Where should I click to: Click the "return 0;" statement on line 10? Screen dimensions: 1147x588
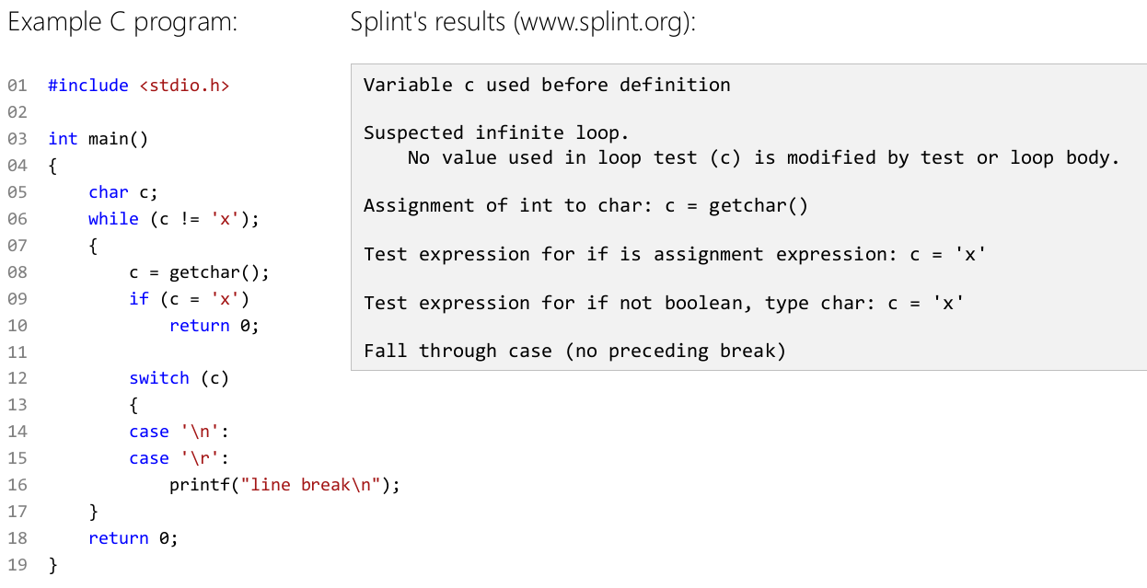[x=214, y=326]
